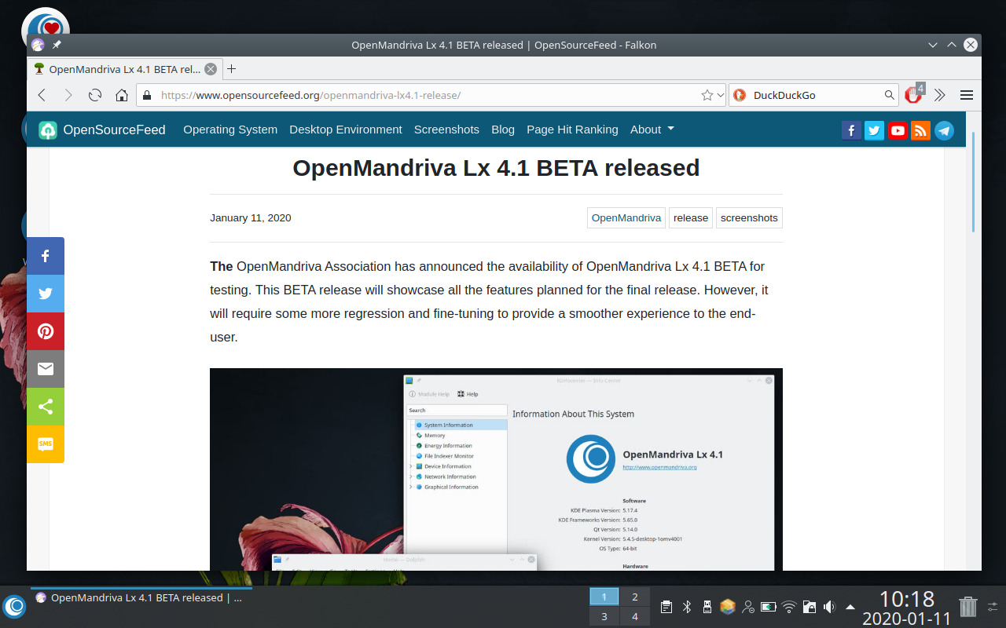The height and width of the screenshot is (628, 1006).
Task: Share the article via the email icon
Action: point(46,369)
